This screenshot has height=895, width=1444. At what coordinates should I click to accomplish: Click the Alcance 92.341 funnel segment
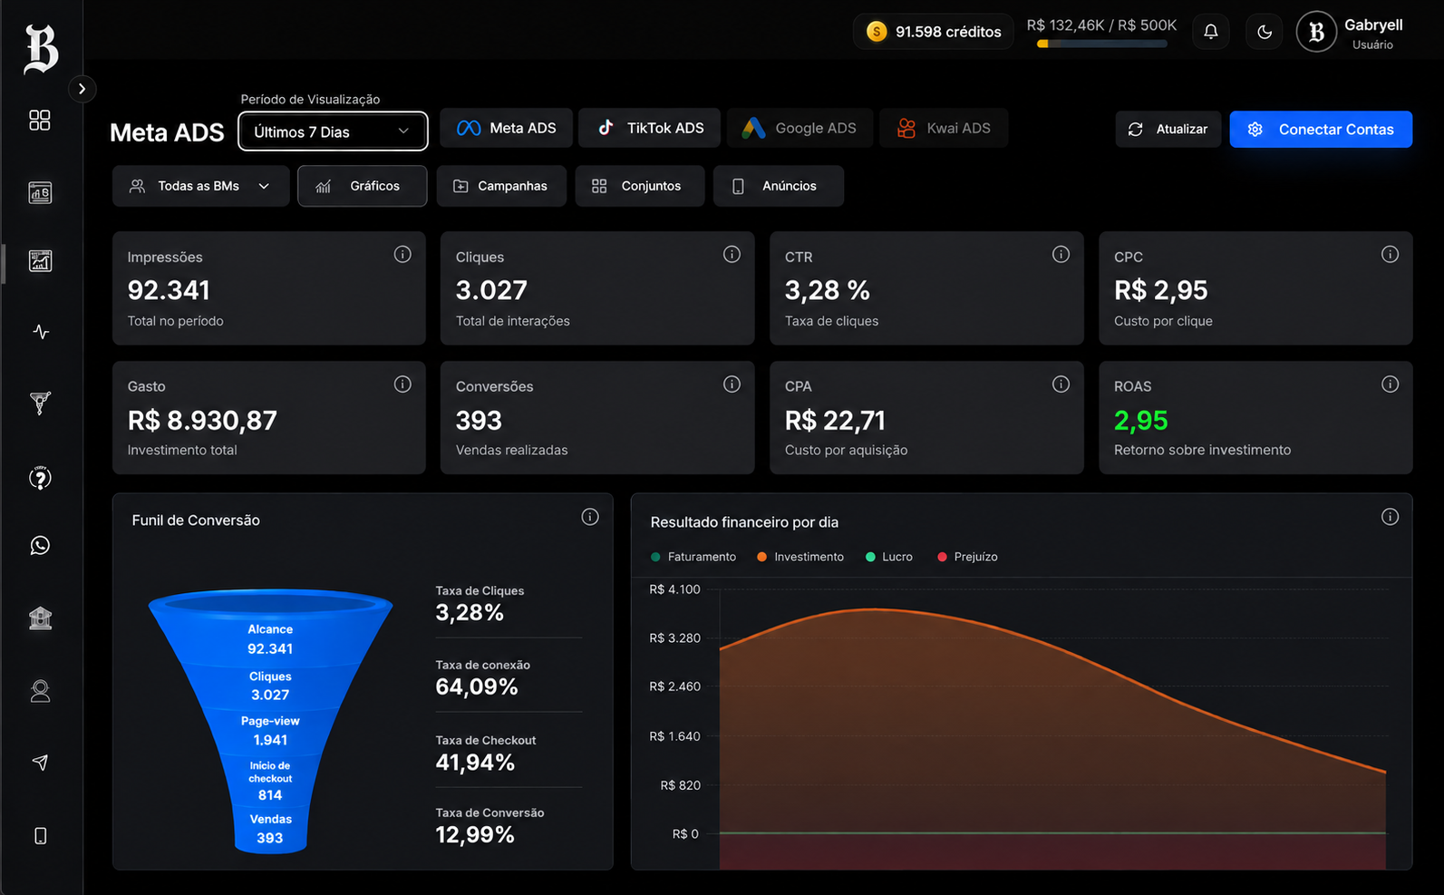click(x=270, y=639)
